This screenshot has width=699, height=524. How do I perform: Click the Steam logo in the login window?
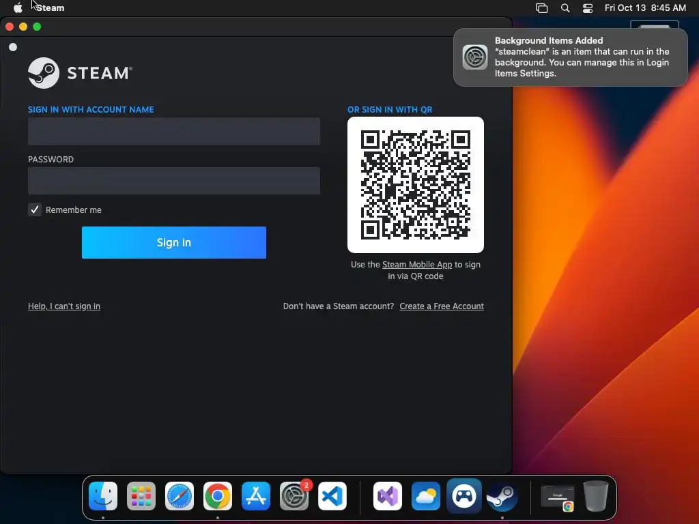click(81, 72)
